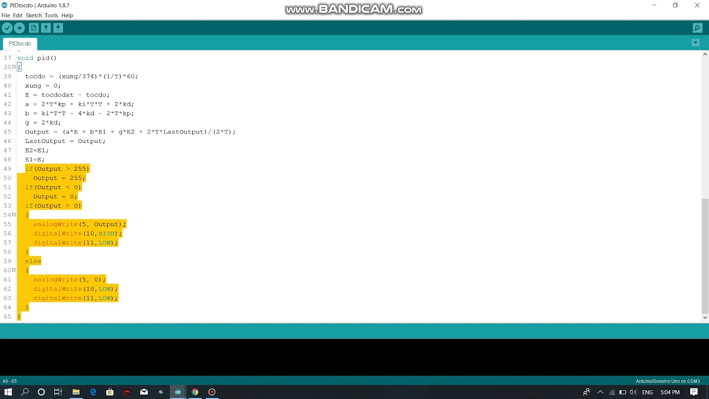Open the battery status tray icon
This screenshot has width=709, height=399.
(x=623, y=392)
